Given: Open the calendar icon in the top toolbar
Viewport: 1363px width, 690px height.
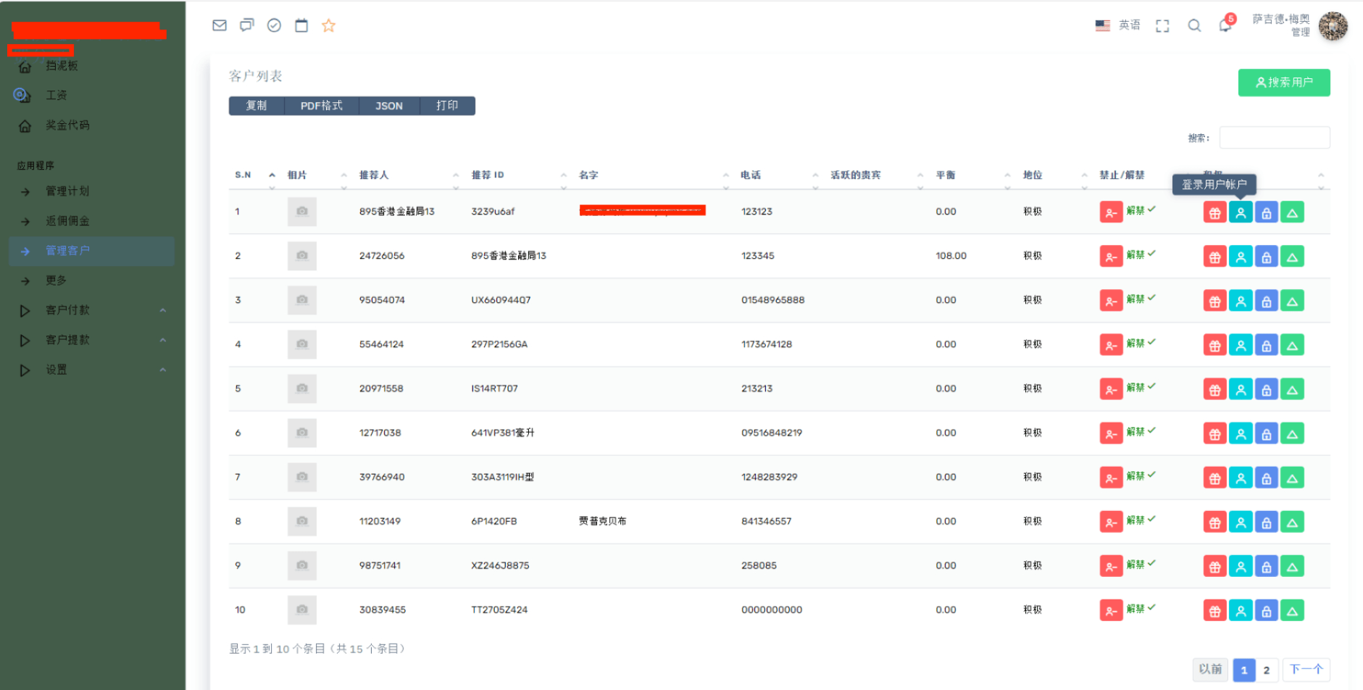Looking at the screenshot, I should pyautogui.click(x=301, y=25).
